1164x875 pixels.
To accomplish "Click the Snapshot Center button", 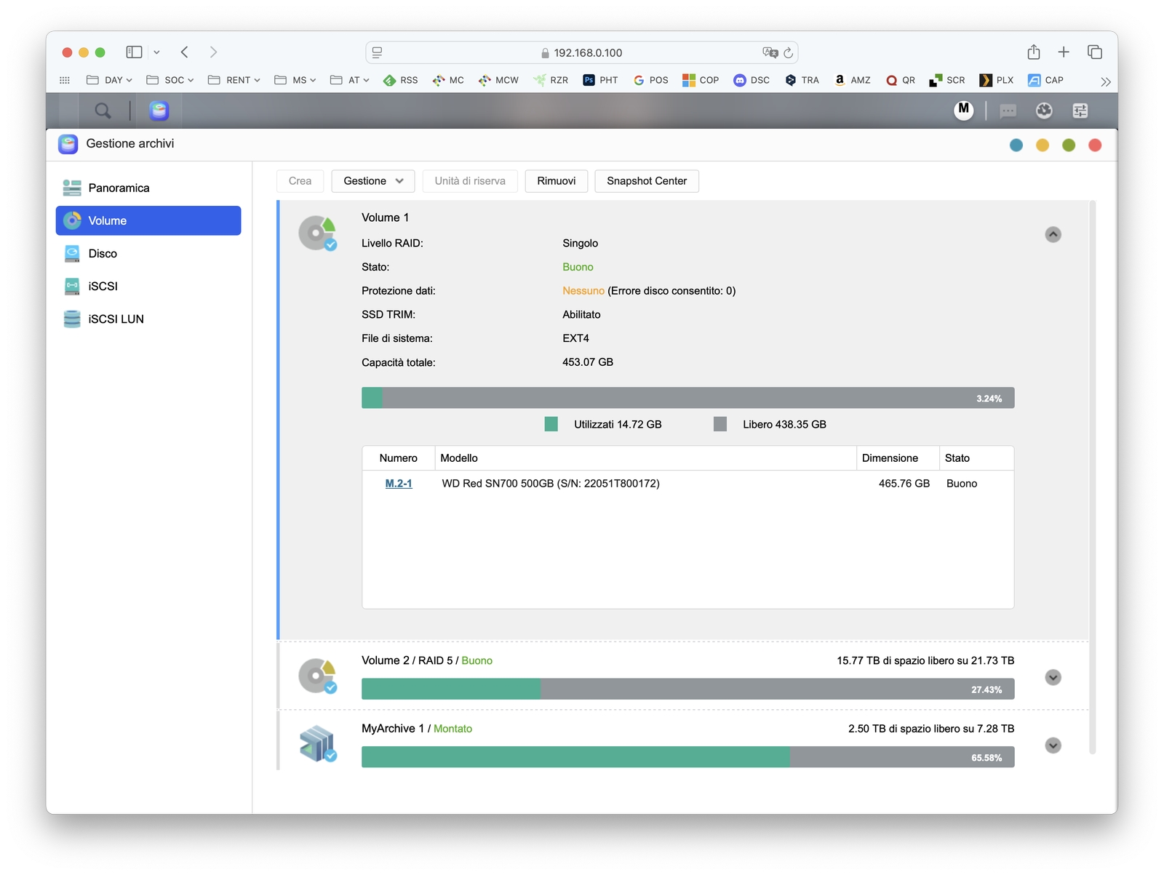I will (x=646, y=181).
